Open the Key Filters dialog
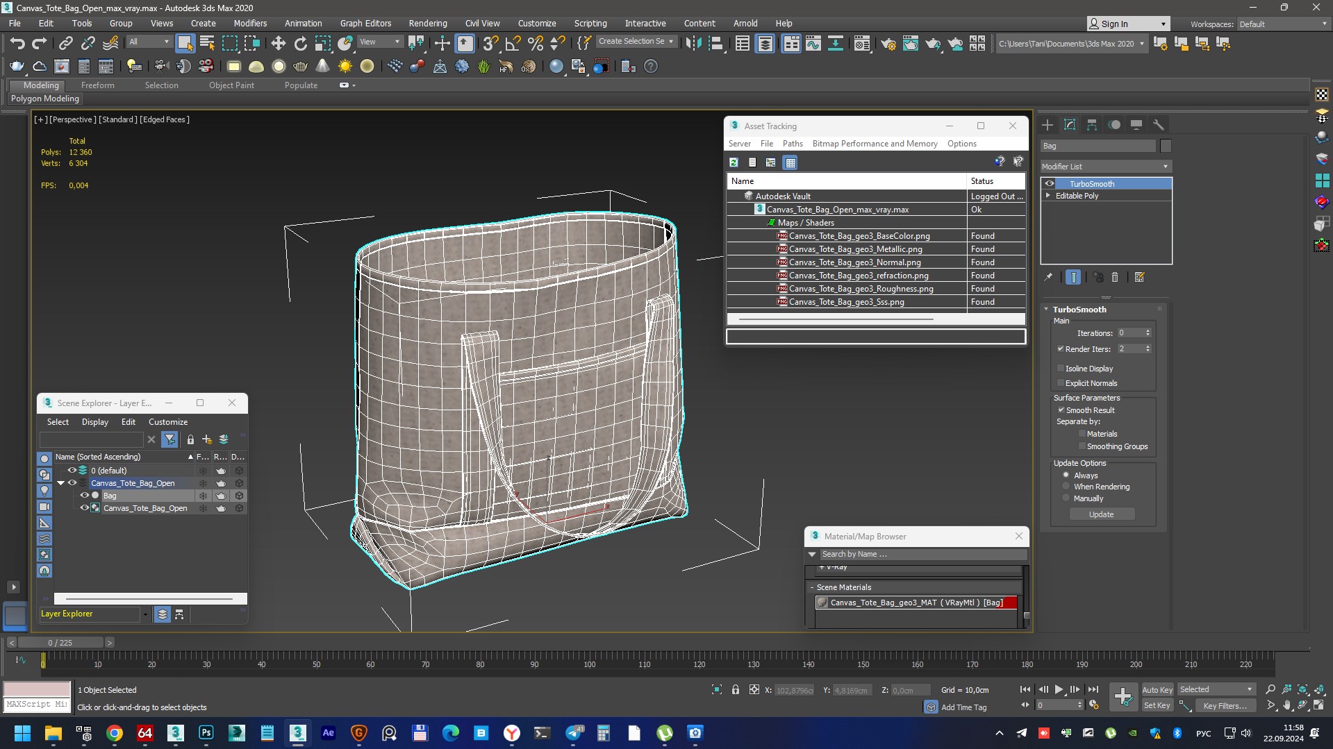This screenshot has width=1333, height=749. [x=1226, y=705]
